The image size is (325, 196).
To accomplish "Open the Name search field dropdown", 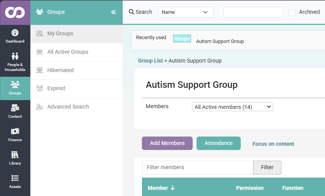I will 186,12.
